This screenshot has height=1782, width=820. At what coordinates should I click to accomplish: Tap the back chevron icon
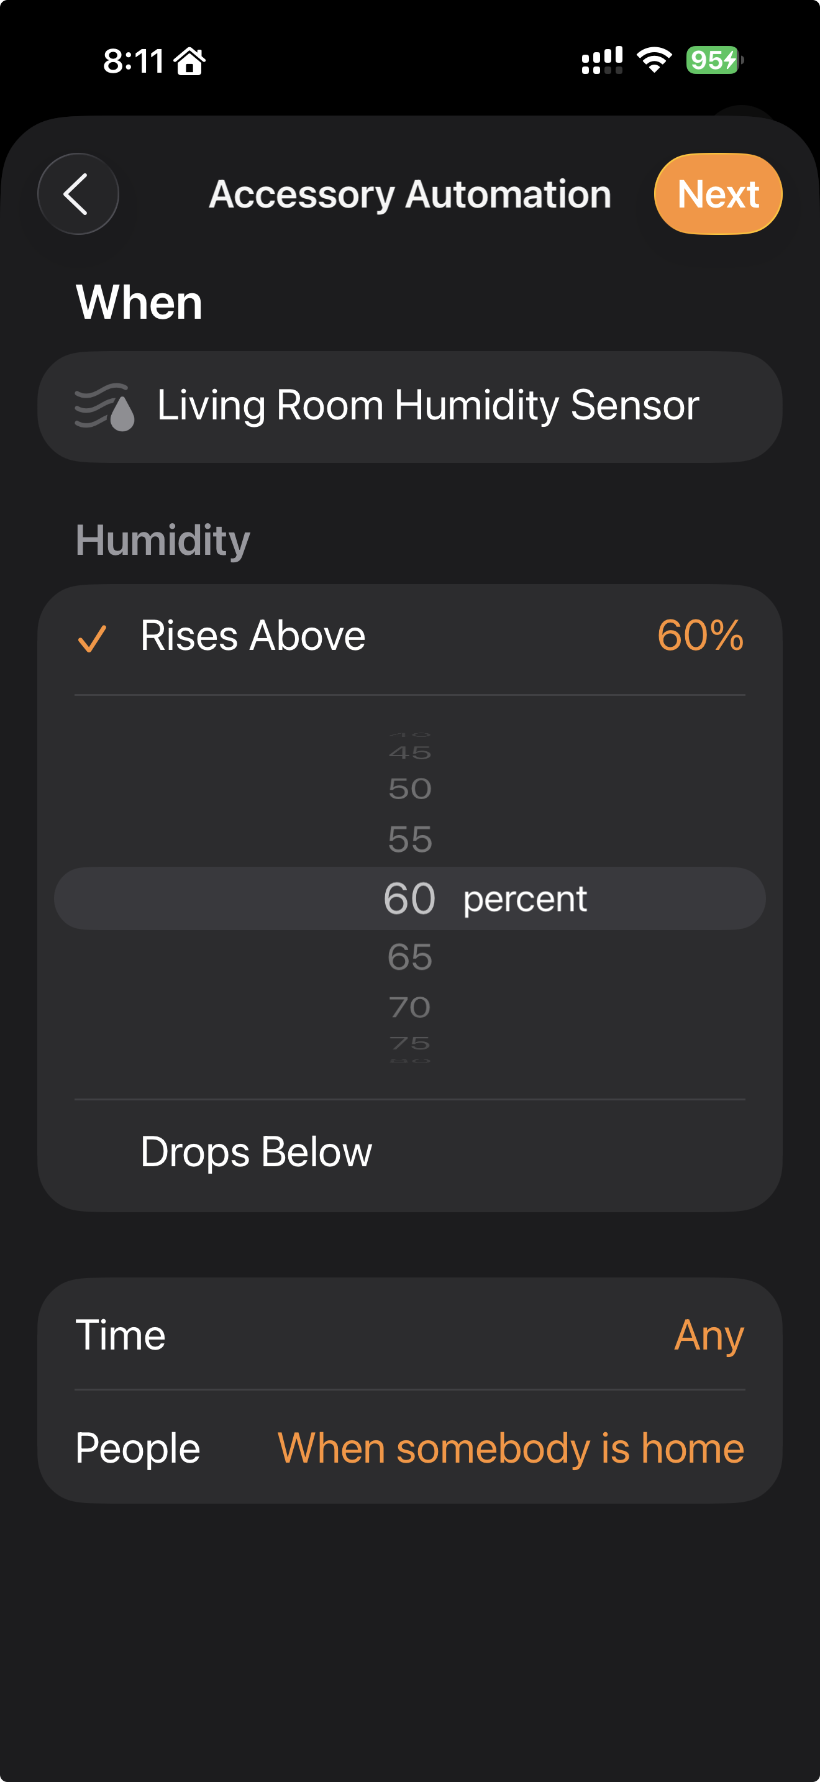pyautogui.click(x=78, y=194)
